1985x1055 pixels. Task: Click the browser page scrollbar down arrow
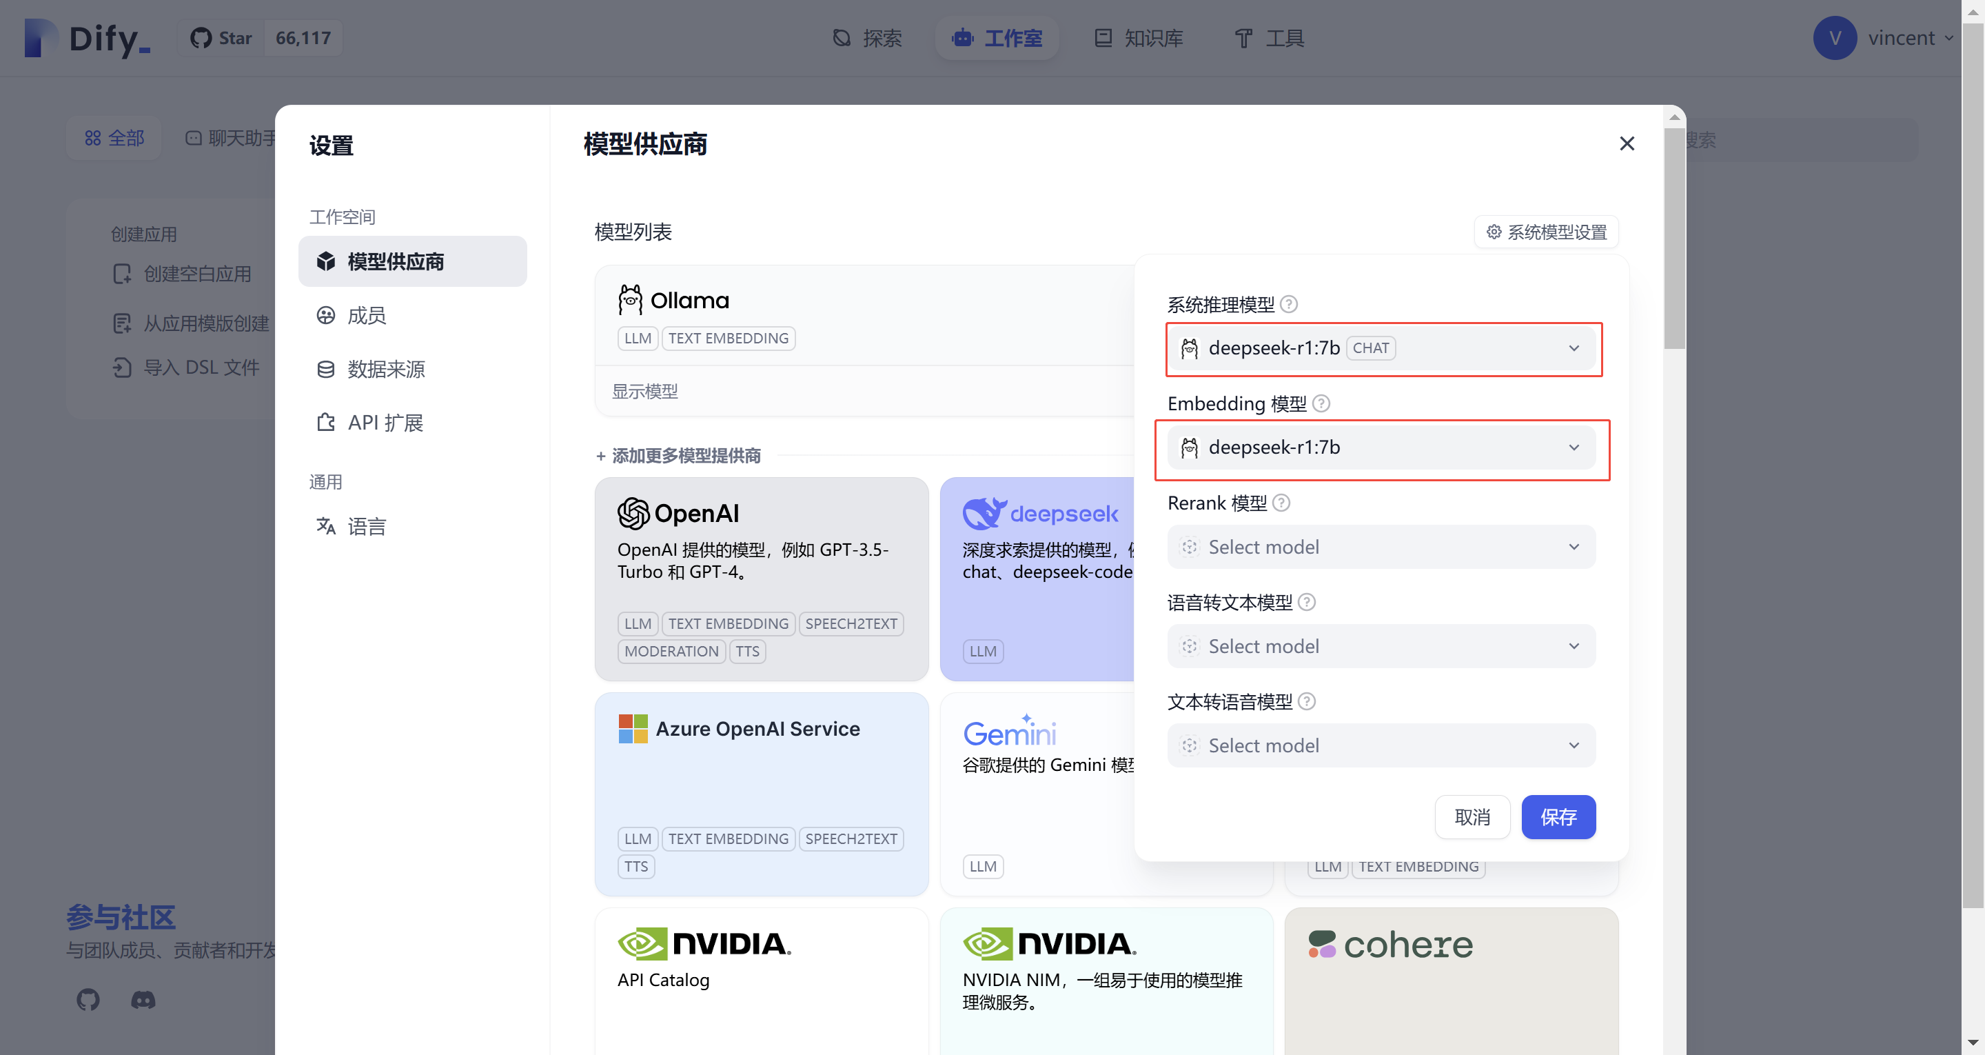click(x=1972, y=1042)
